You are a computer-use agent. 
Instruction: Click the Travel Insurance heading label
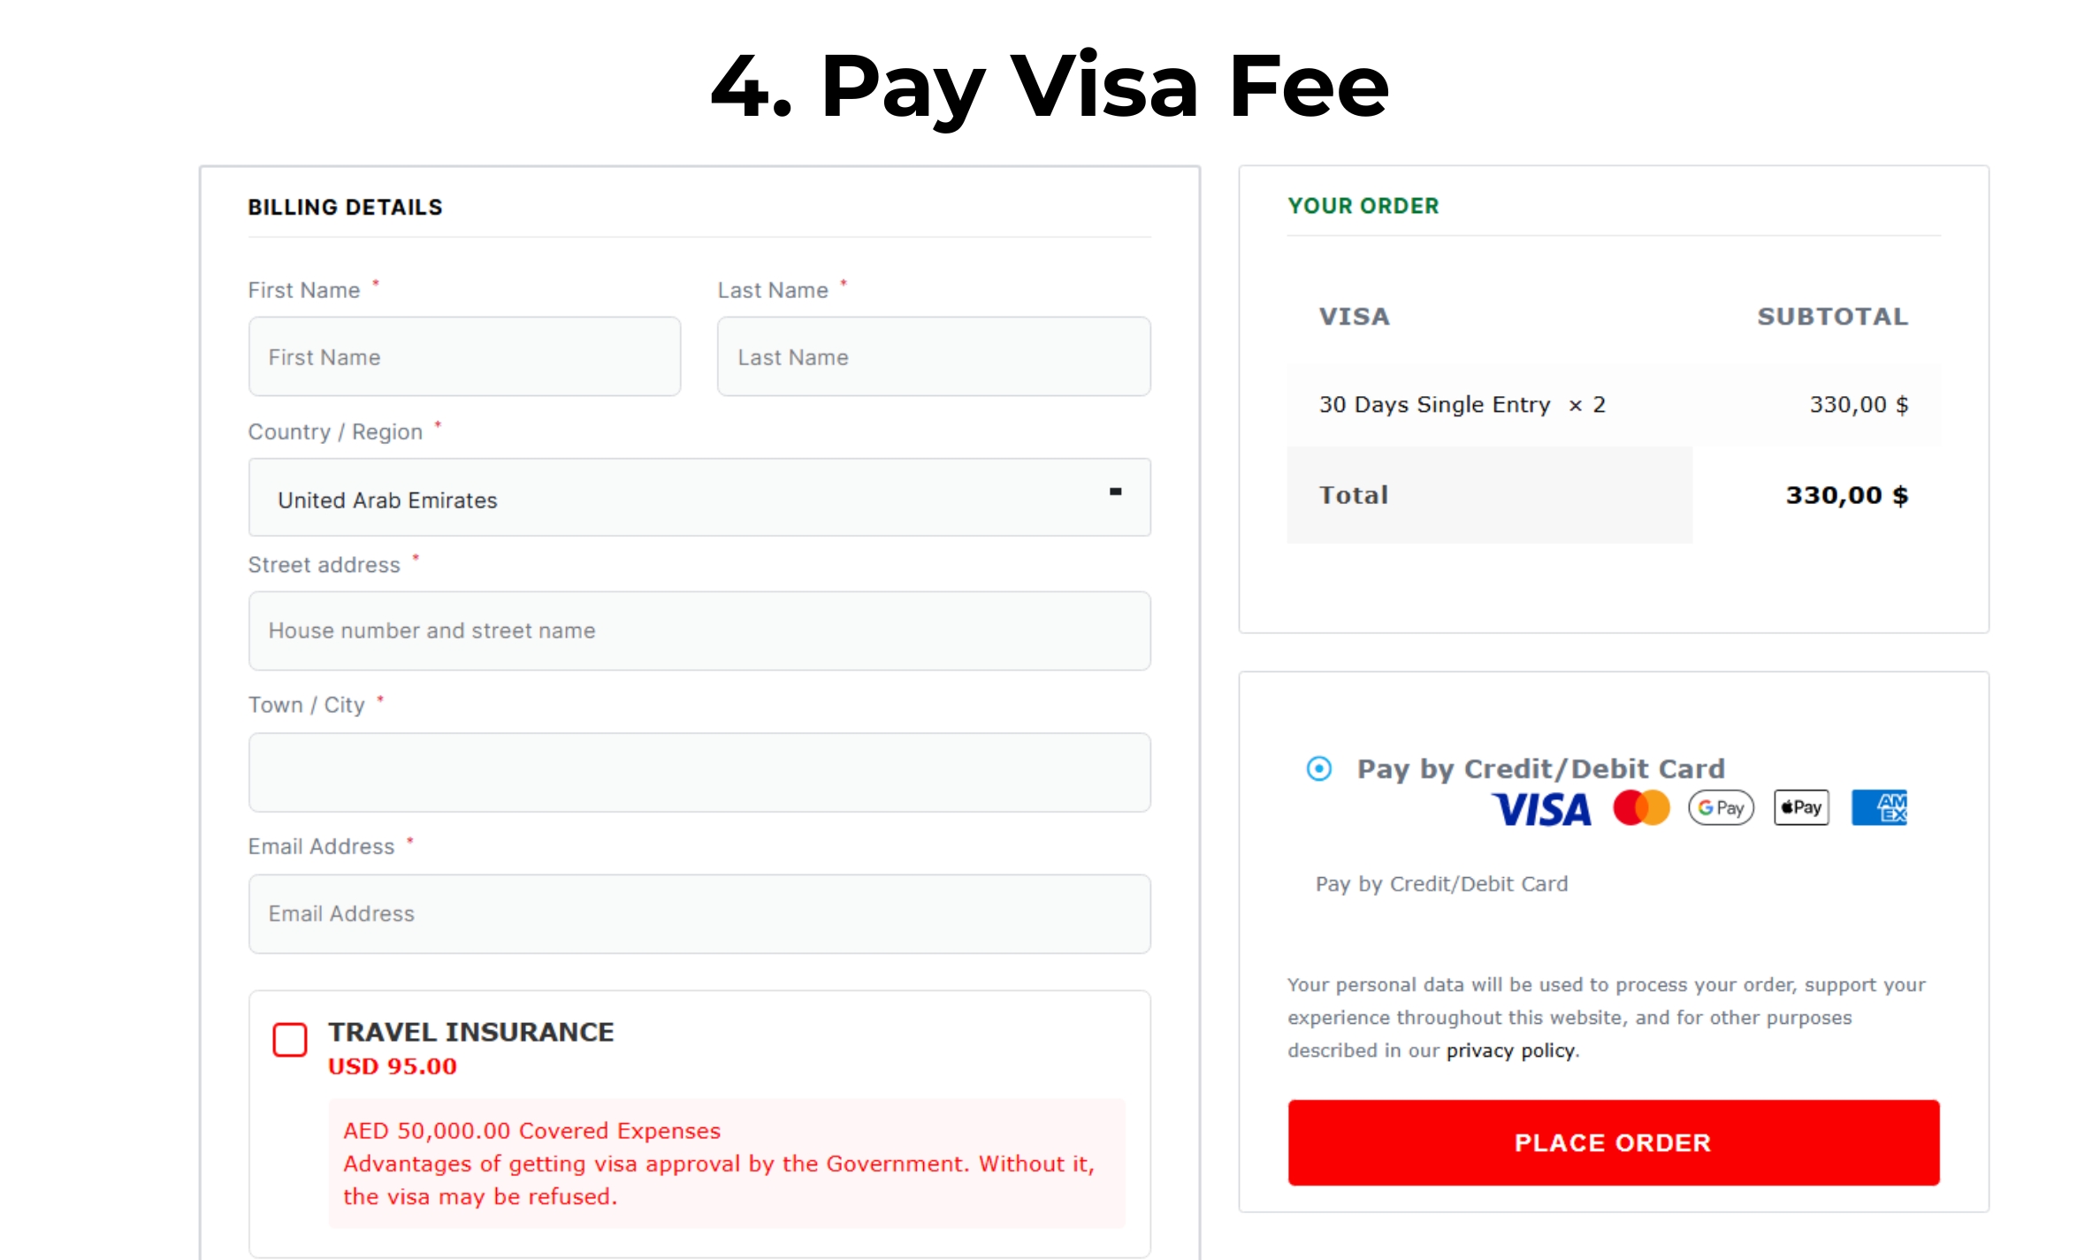471,1032
